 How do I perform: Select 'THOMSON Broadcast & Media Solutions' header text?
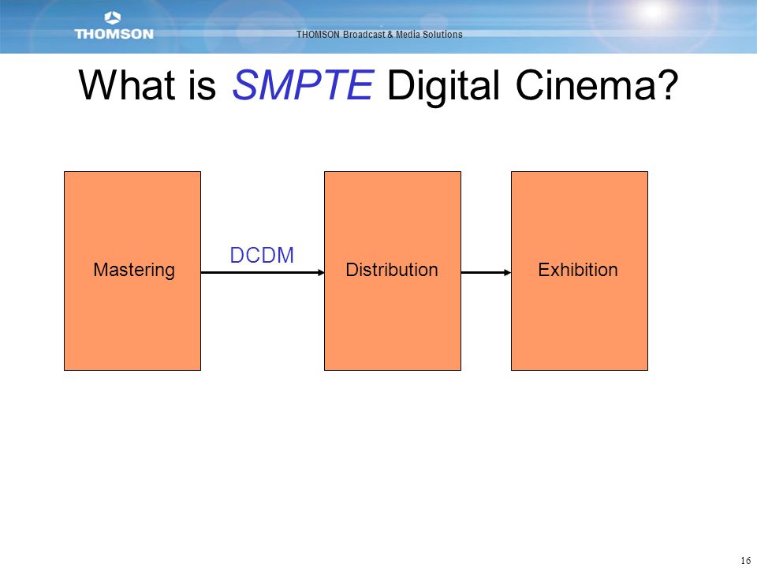click(x=379, y=34)
